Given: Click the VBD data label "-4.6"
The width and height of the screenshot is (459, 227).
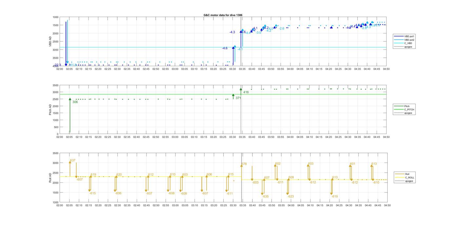Looking at the screenshot, I should tap(225, 48).
